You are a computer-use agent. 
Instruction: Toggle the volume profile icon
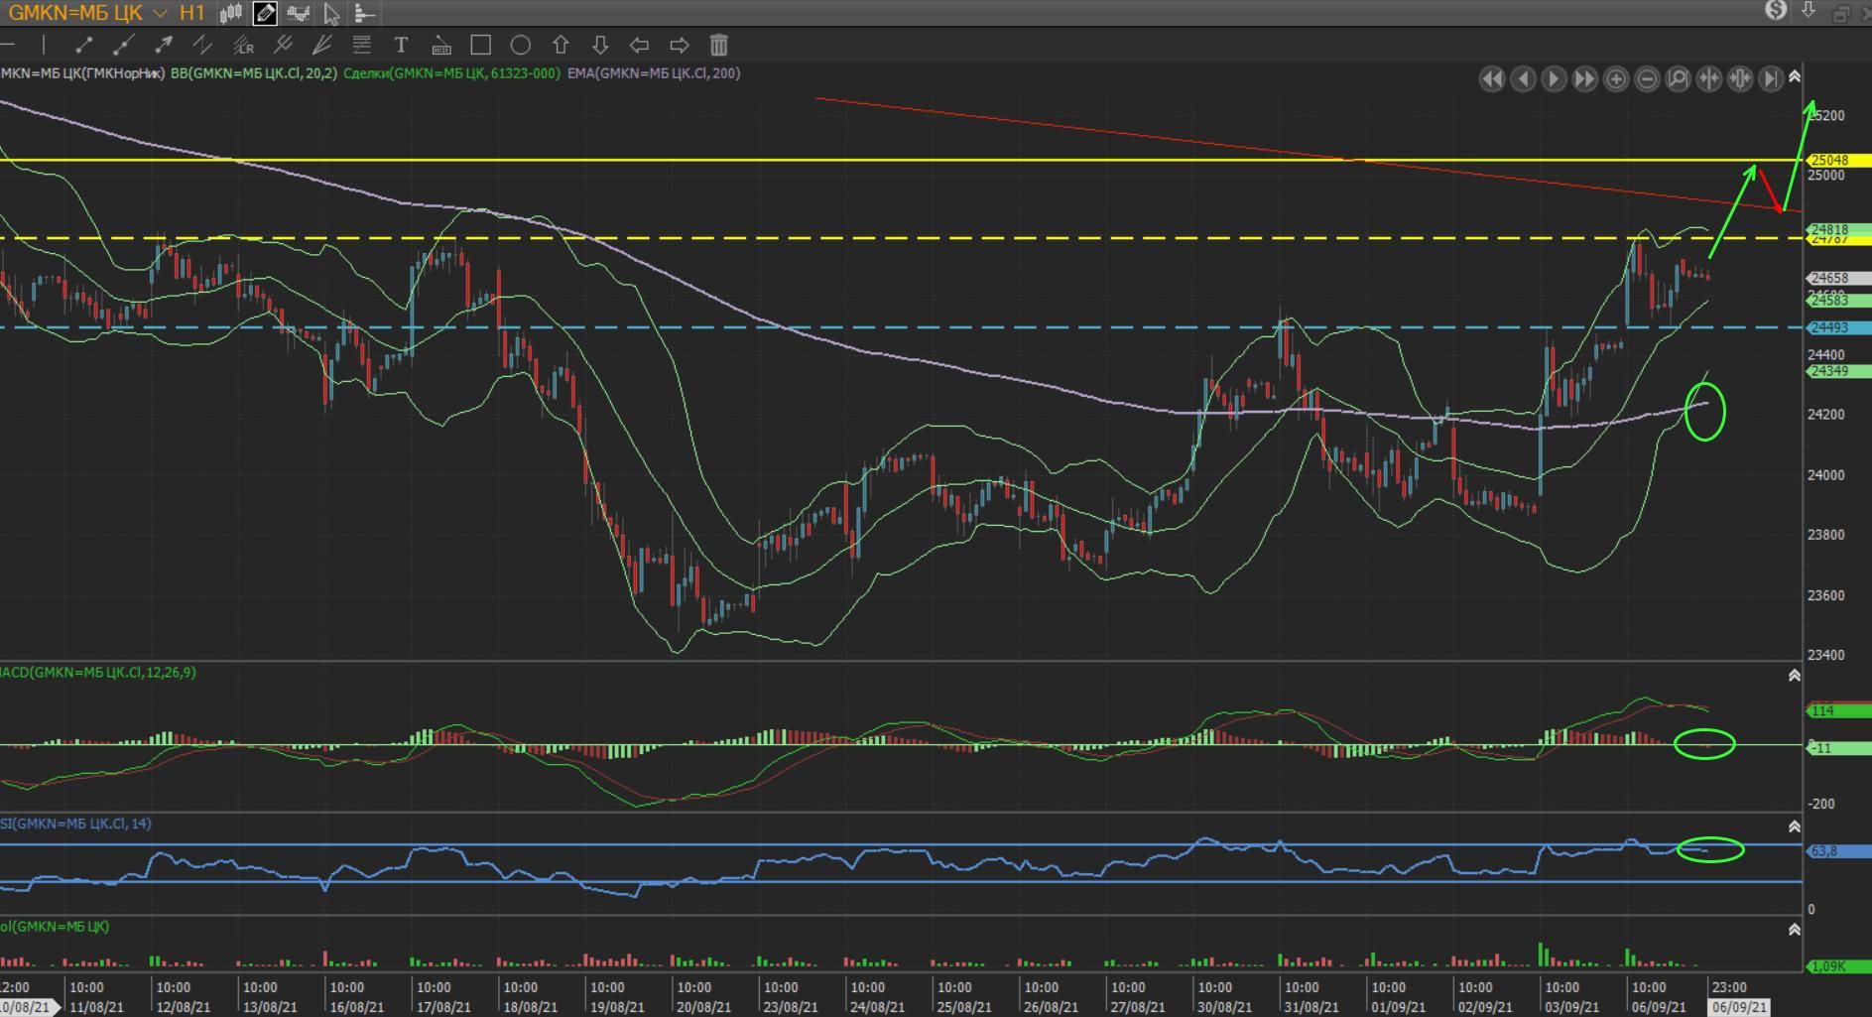(364, 14)
